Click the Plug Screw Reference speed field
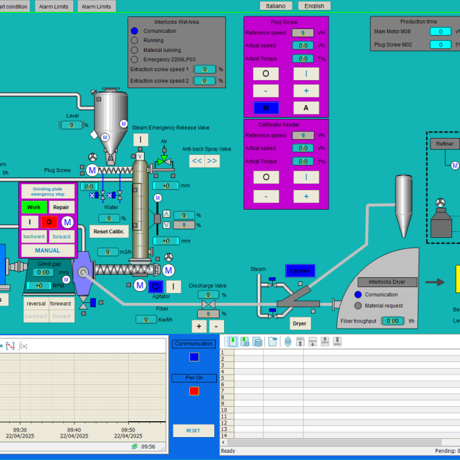 [x=302, y=32]
